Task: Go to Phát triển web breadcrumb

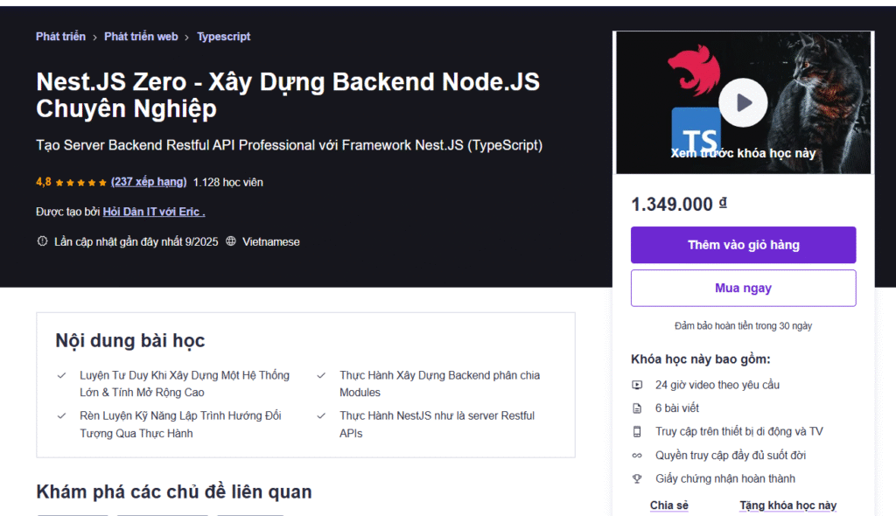Action: point(141,37)
